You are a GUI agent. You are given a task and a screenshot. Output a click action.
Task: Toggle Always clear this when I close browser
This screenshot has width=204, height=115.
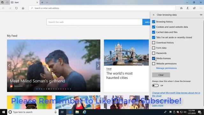tap(155, 86)
